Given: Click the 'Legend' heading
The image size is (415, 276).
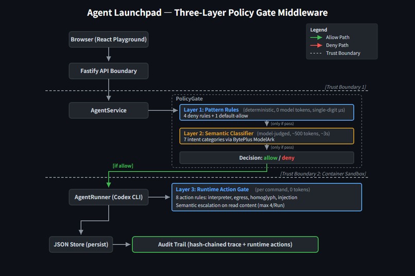Looking at the screenshot, I should tap(318, 30).
